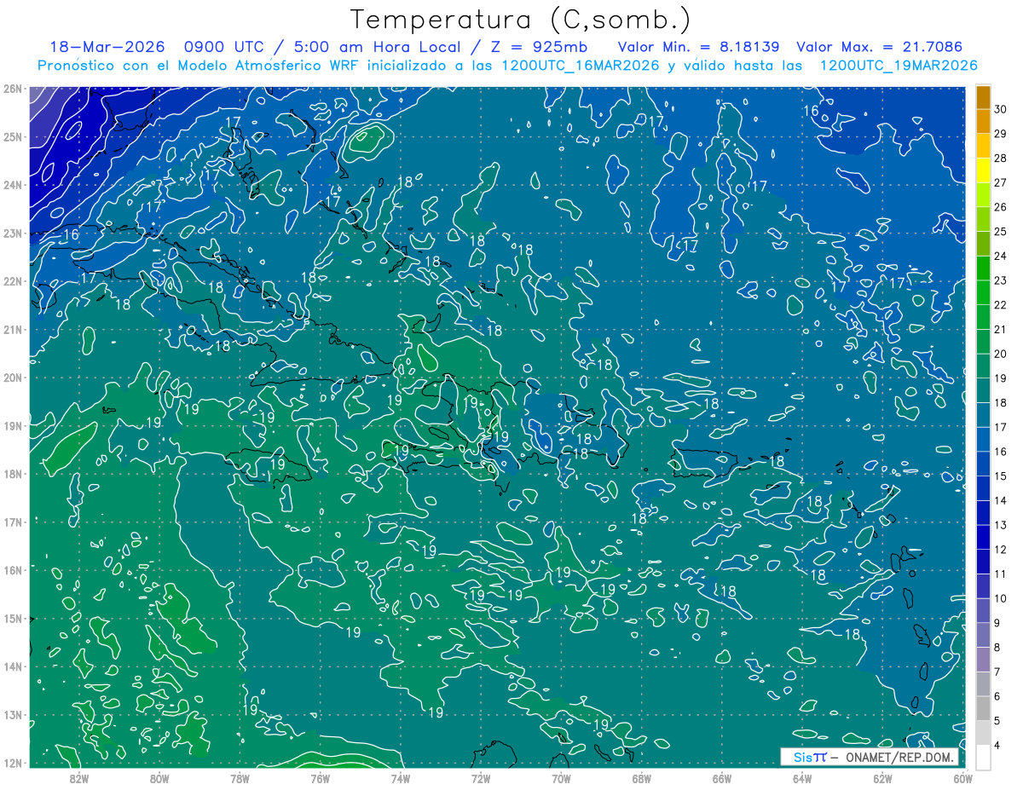Click the "76W" longitude axis label
The image size is (1023, 790).
pyautogui.click(x=320, y=778)
